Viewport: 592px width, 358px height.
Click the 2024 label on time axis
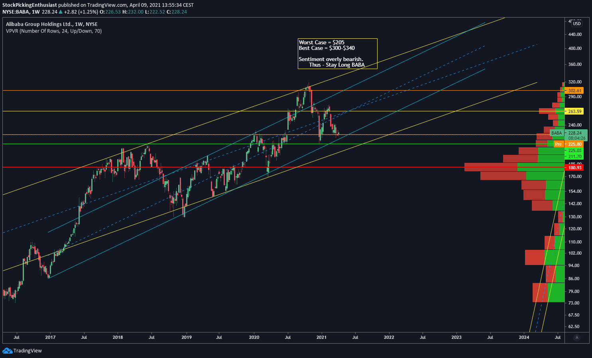tap(524, 337)
